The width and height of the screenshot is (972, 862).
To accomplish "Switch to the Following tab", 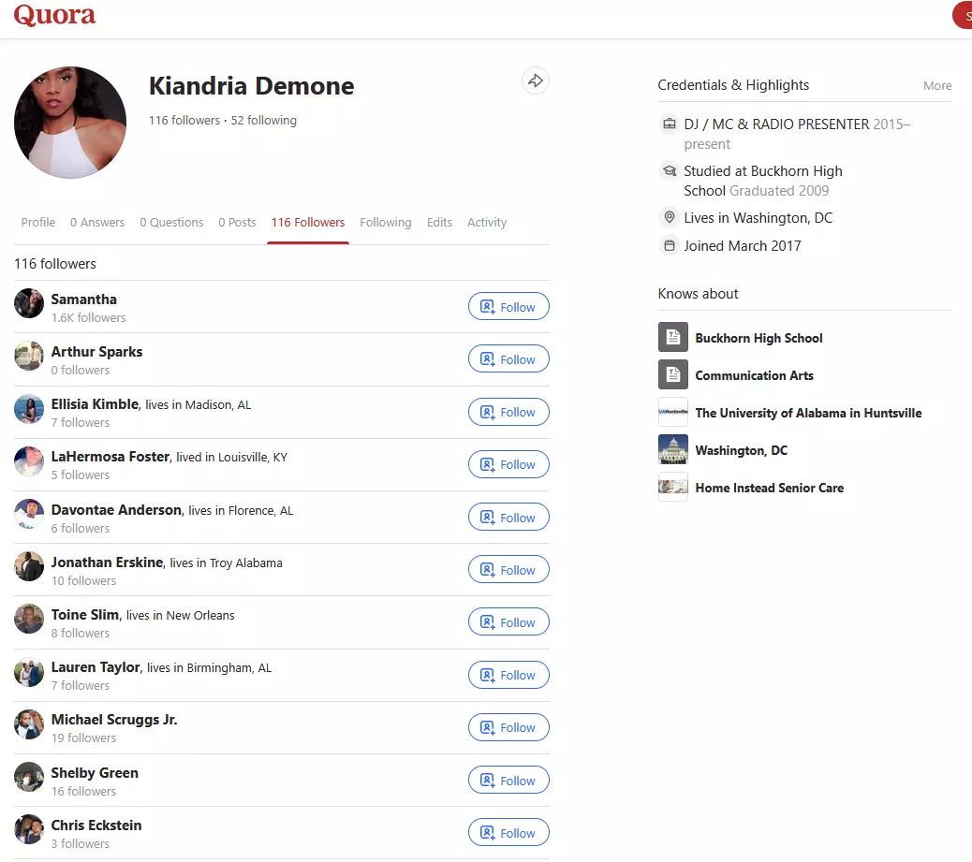I will pos(386,223).
